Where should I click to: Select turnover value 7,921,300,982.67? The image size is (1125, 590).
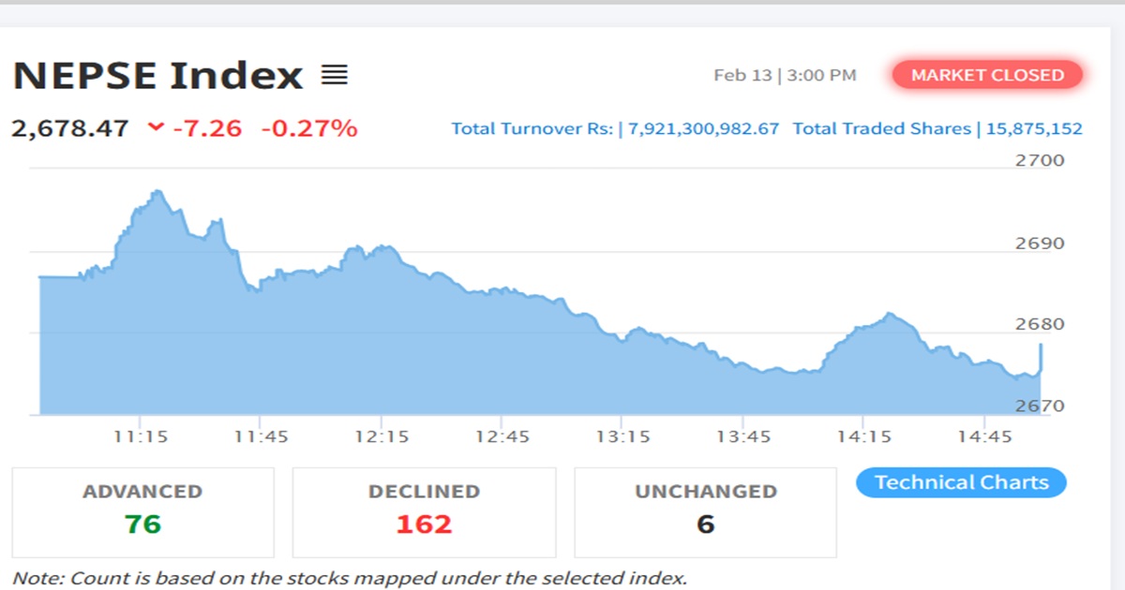point(704,128)
